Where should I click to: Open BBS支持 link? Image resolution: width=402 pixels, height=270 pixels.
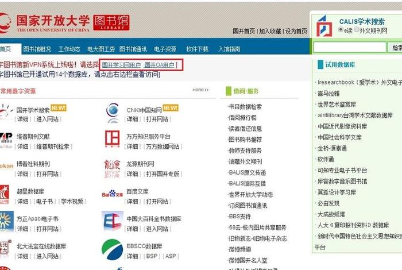239,217
